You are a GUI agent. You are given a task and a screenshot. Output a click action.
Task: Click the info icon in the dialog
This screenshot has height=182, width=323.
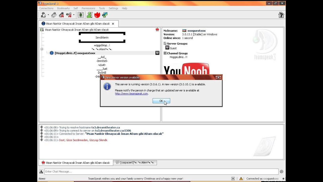point(107,87)
